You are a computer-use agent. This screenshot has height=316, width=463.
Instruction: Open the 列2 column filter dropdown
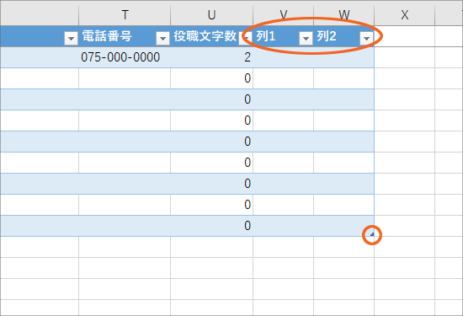(x=366, y=39)
